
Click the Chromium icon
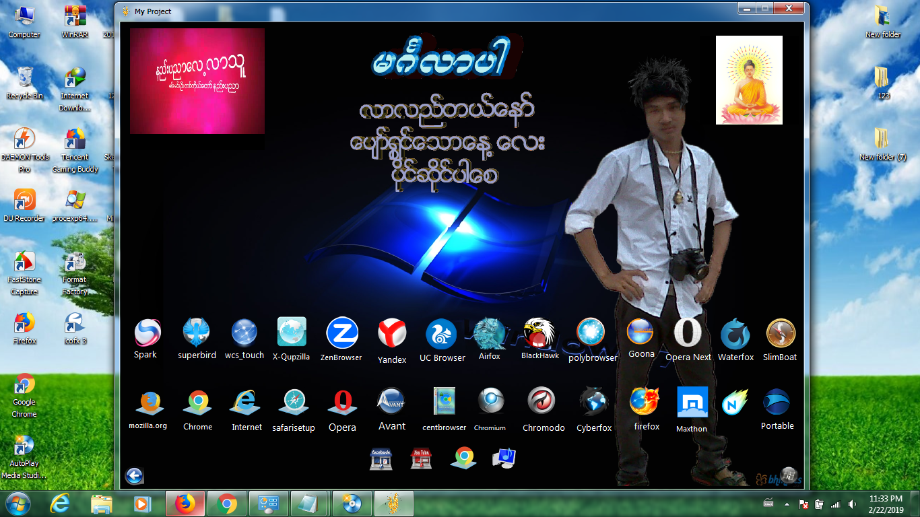pyautogui.click(x=490, y=401)
